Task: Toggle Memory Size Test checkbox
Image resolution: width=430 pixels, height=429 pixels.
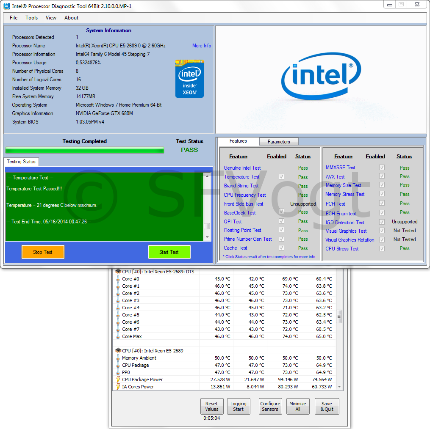Action: click(382, 184)
